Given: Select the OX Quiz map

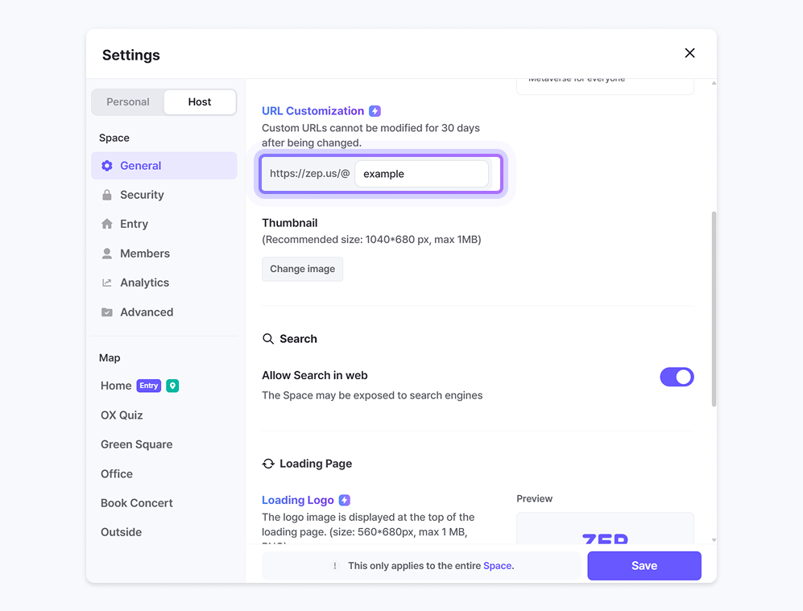Looking at the screenshot, I should 122,415.
